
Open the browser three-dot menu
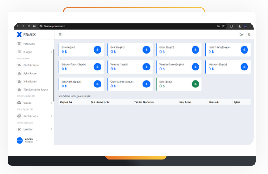251,26
